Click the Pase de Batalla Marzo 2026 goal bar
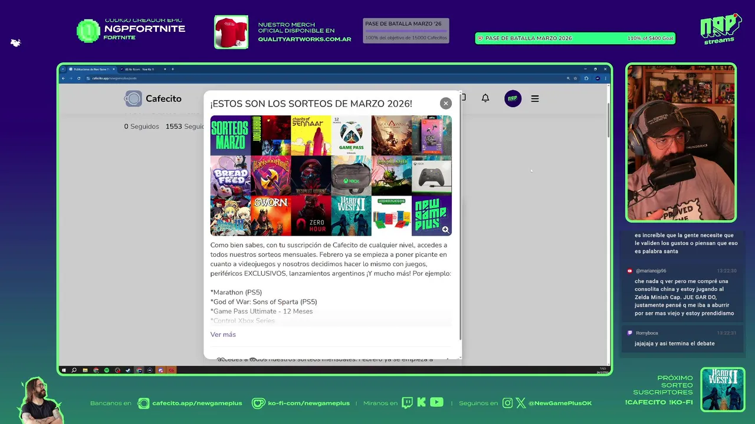The height and width of the screenshot is (424, 755). point(575,38)
